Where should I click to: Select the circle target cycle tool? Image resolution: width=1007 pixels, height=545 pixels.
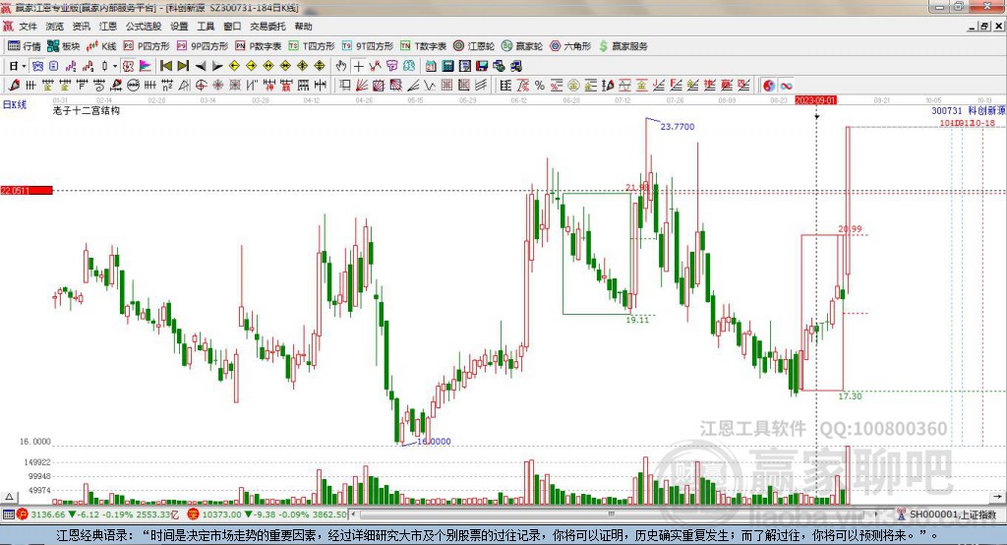[201, 85]
